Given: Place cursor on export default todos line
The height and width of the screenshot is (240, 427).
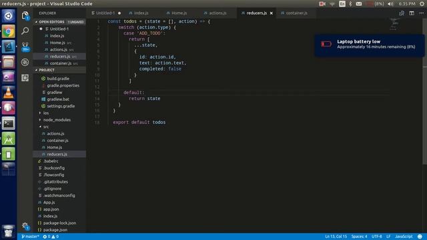Looking at the screenshot, I should (x=139, y=123).
